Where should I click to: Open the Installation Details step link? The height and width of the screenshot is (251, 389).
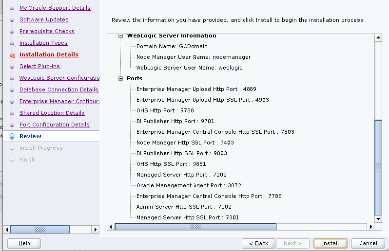49,54
